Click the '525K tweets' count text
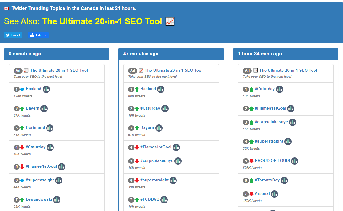 (x=252, y=168)
